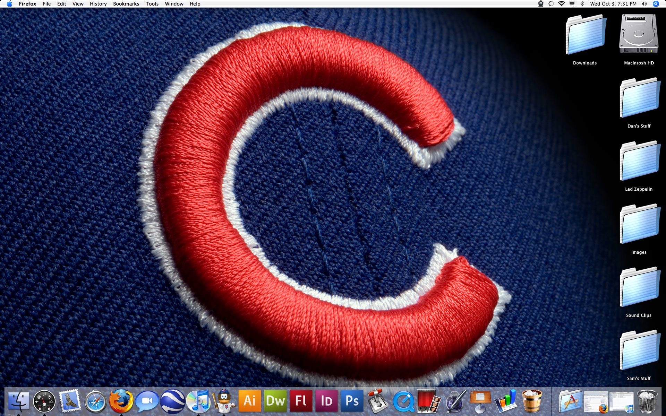Launch Safari from the dock
666x416 pixels.
95,401
